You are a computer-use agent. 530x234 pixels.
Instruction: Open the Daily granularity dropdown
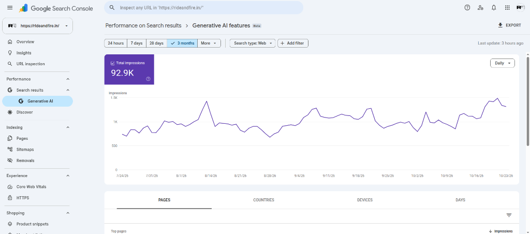502,63
